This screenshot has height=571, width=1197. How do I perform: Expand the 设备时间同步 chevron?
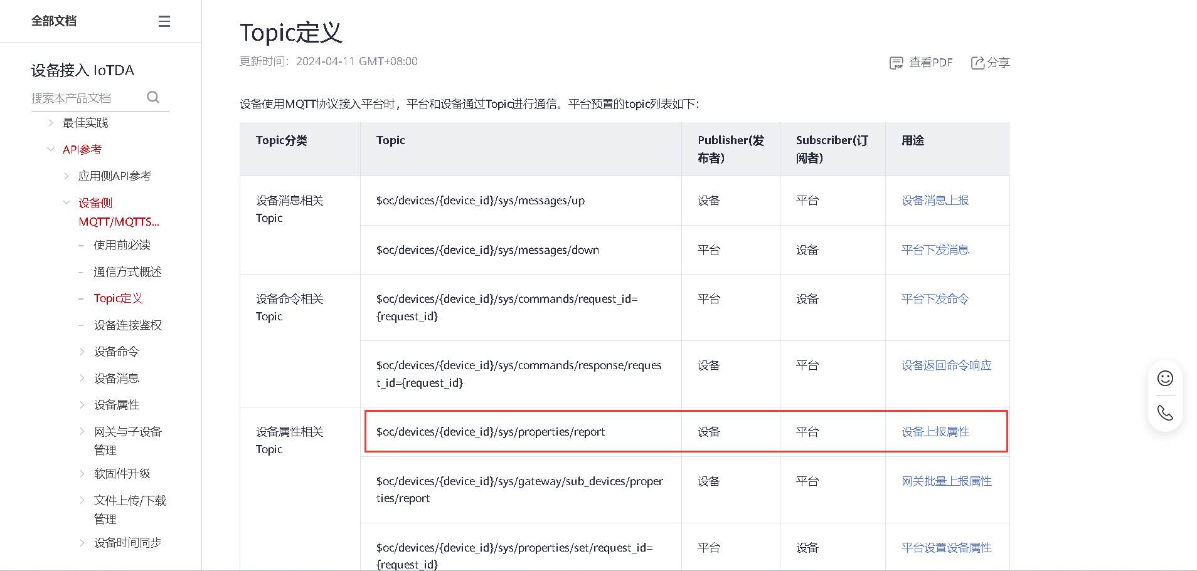pyautogui.click(x=82, y=543)
